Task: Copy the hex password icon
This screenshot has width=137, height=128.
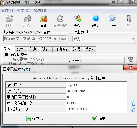Action: 133,109
